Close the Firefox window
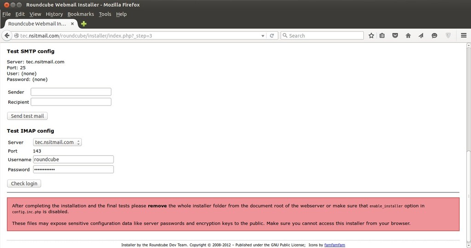 pyautogui.click(x=6, y=5)
